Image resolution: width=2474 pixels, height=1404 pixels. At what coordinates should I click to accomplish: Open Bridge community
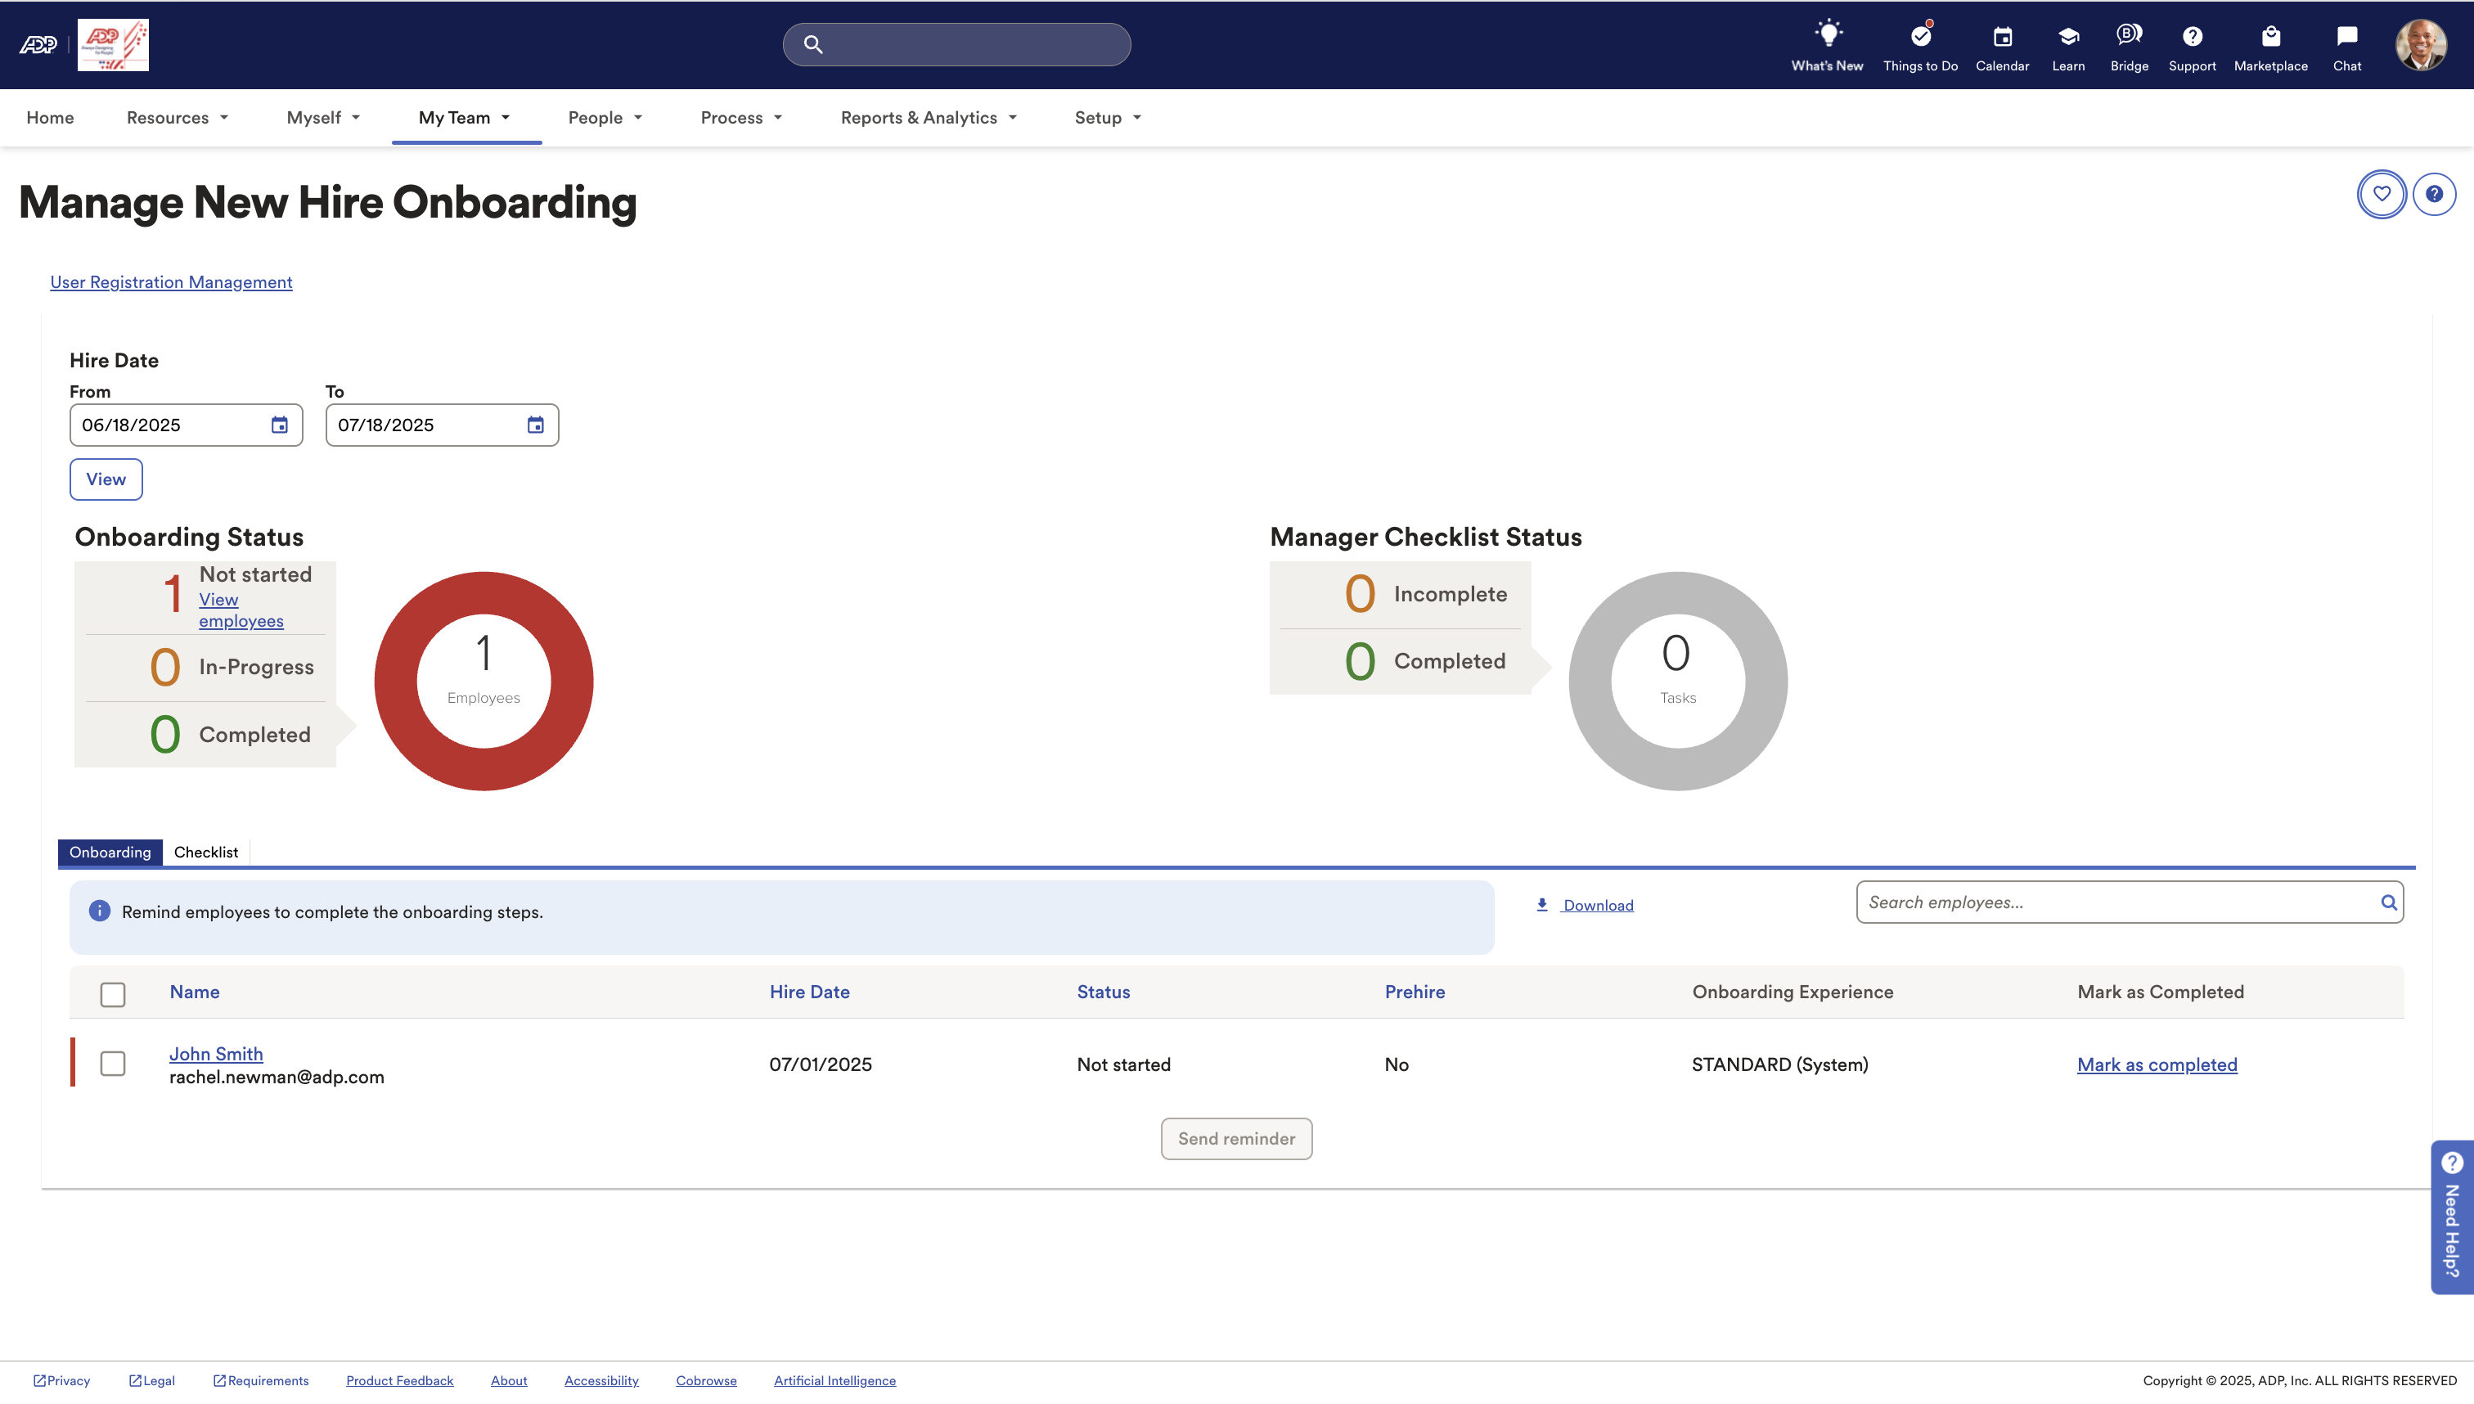2129,44
